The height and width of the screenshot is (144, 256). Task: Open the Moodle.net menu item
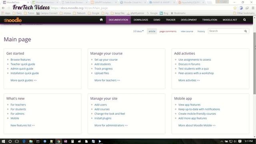click(x=230, y=20)
